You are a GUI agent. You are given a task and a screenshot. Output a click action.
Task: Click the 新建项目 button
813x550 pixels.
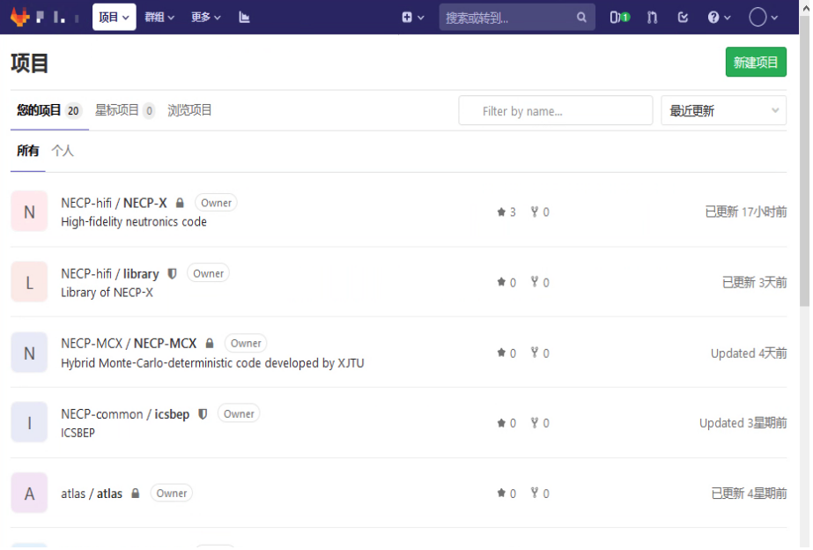coord(755,63)
